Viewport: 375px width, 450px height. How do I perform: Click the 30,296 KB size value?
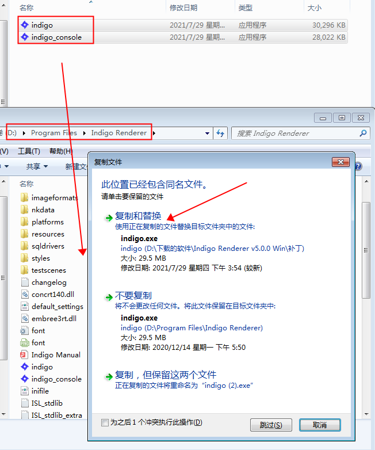tap(329, 25)
